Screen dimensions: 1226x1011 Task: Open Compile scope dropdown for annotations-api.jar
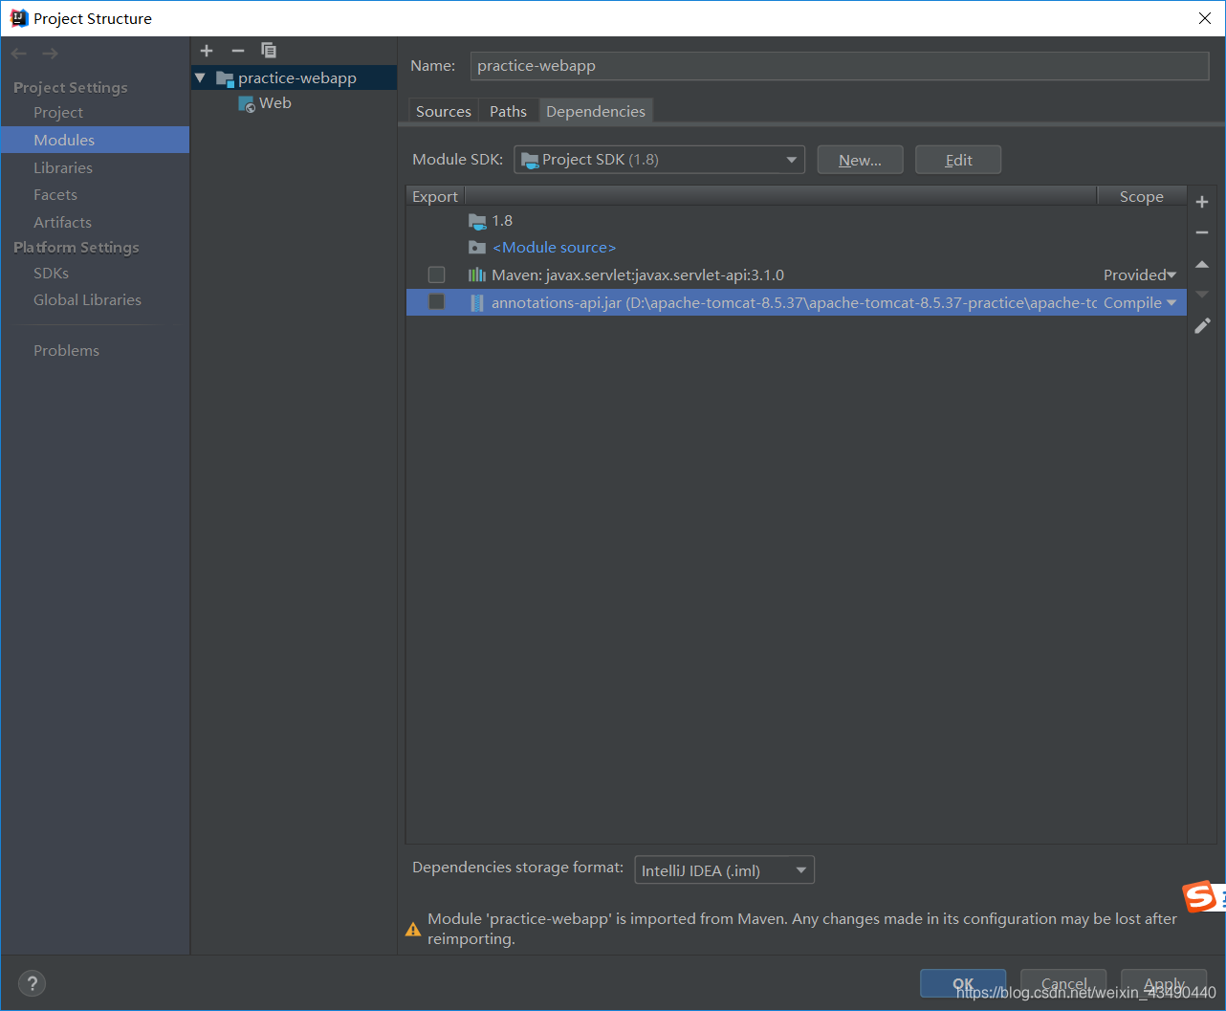click(x=1140, y=303)
